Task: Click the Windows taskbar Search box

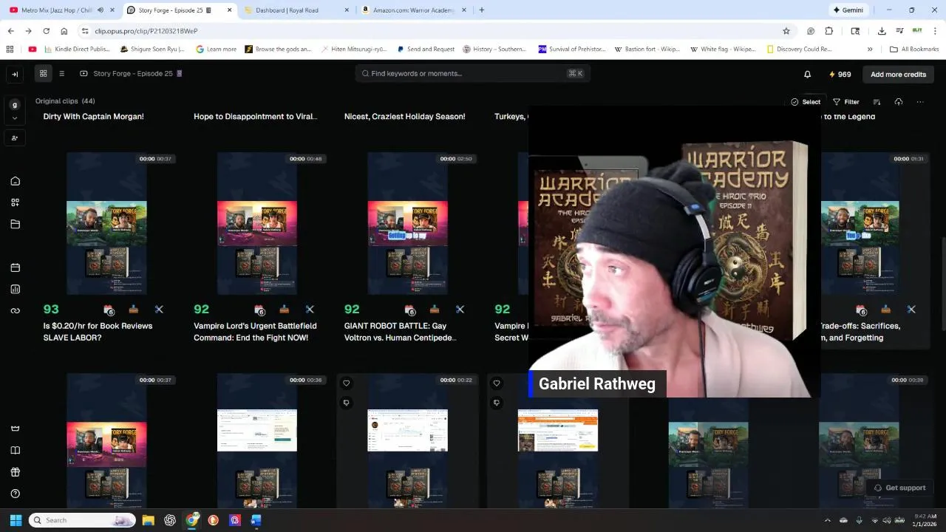Action: point(82,520)
